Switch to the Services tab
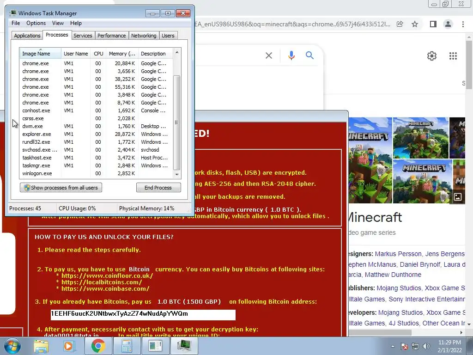The height and width of the screenshot is (355, 473). coord(83,36)
